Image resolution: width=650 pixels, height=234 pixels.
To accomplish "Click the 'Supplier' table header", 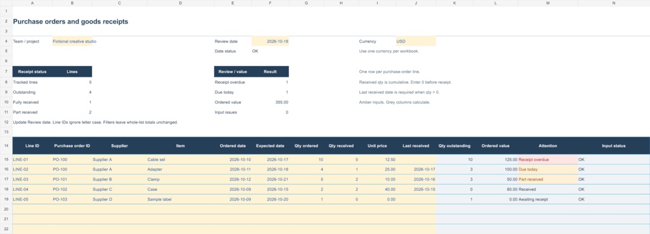I will [x=119, y=146].
